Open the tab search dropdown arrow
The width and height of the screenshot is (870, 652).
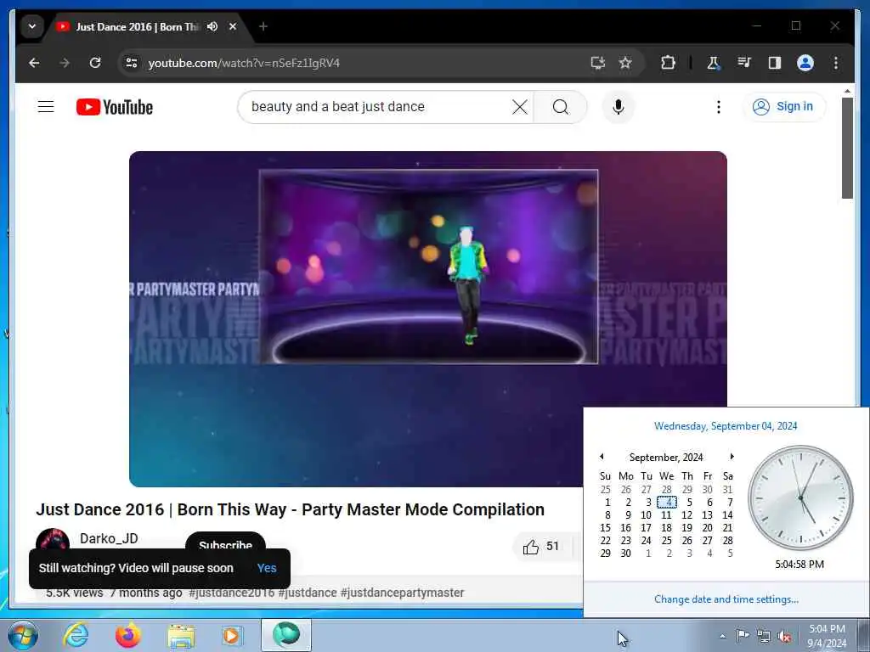[x=32, y=26]
